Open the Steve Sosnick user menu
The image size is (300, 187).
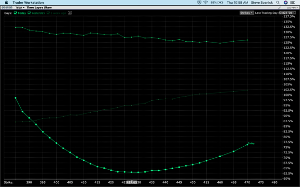coord(262,2)
